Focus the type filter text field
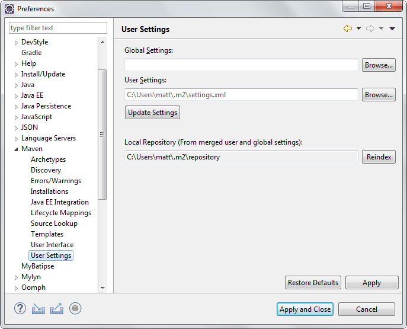407x329 pixels. (x=57, y=28)
